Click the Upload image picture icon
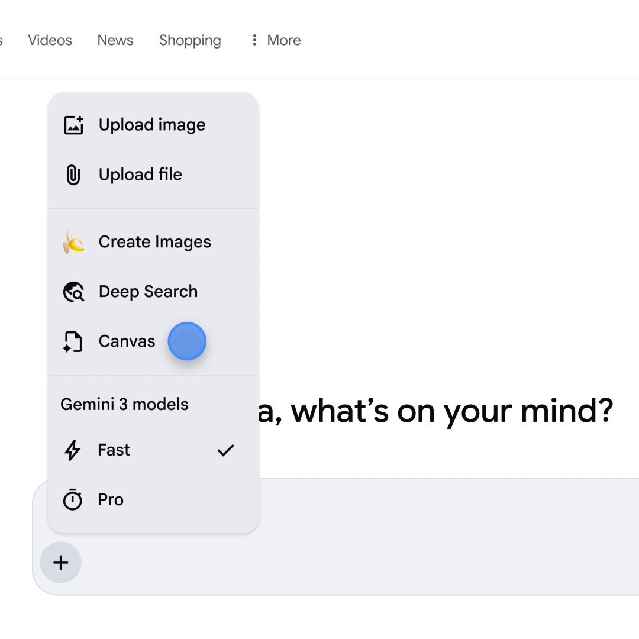 tap(74, 125)
